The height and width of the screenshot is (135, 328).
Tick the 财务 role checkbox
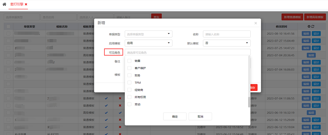click(x=129, y=75)
